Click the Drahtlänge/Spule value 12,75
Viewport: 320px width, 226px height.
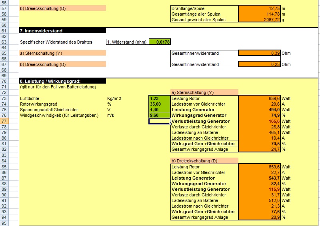coord(259,8)
